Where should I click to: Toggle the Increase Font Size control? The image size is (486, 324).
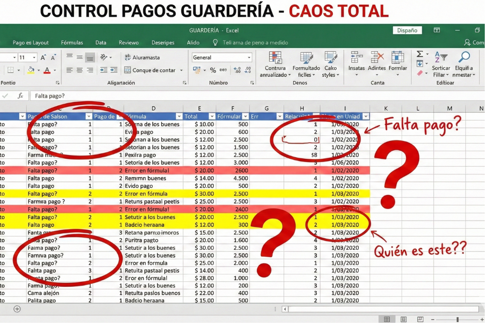click(x=43, y=56)
